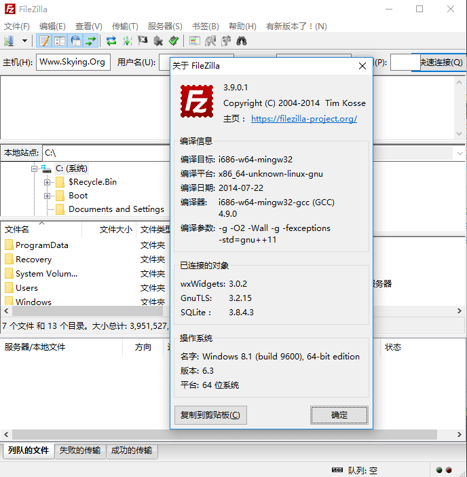Switch to 失败的传输 tab
Viewport: 467px width, 477px height.
[x=80, y=450]
